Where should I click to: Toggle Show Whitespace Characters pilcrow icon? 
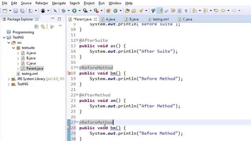(x=186, y=11)
